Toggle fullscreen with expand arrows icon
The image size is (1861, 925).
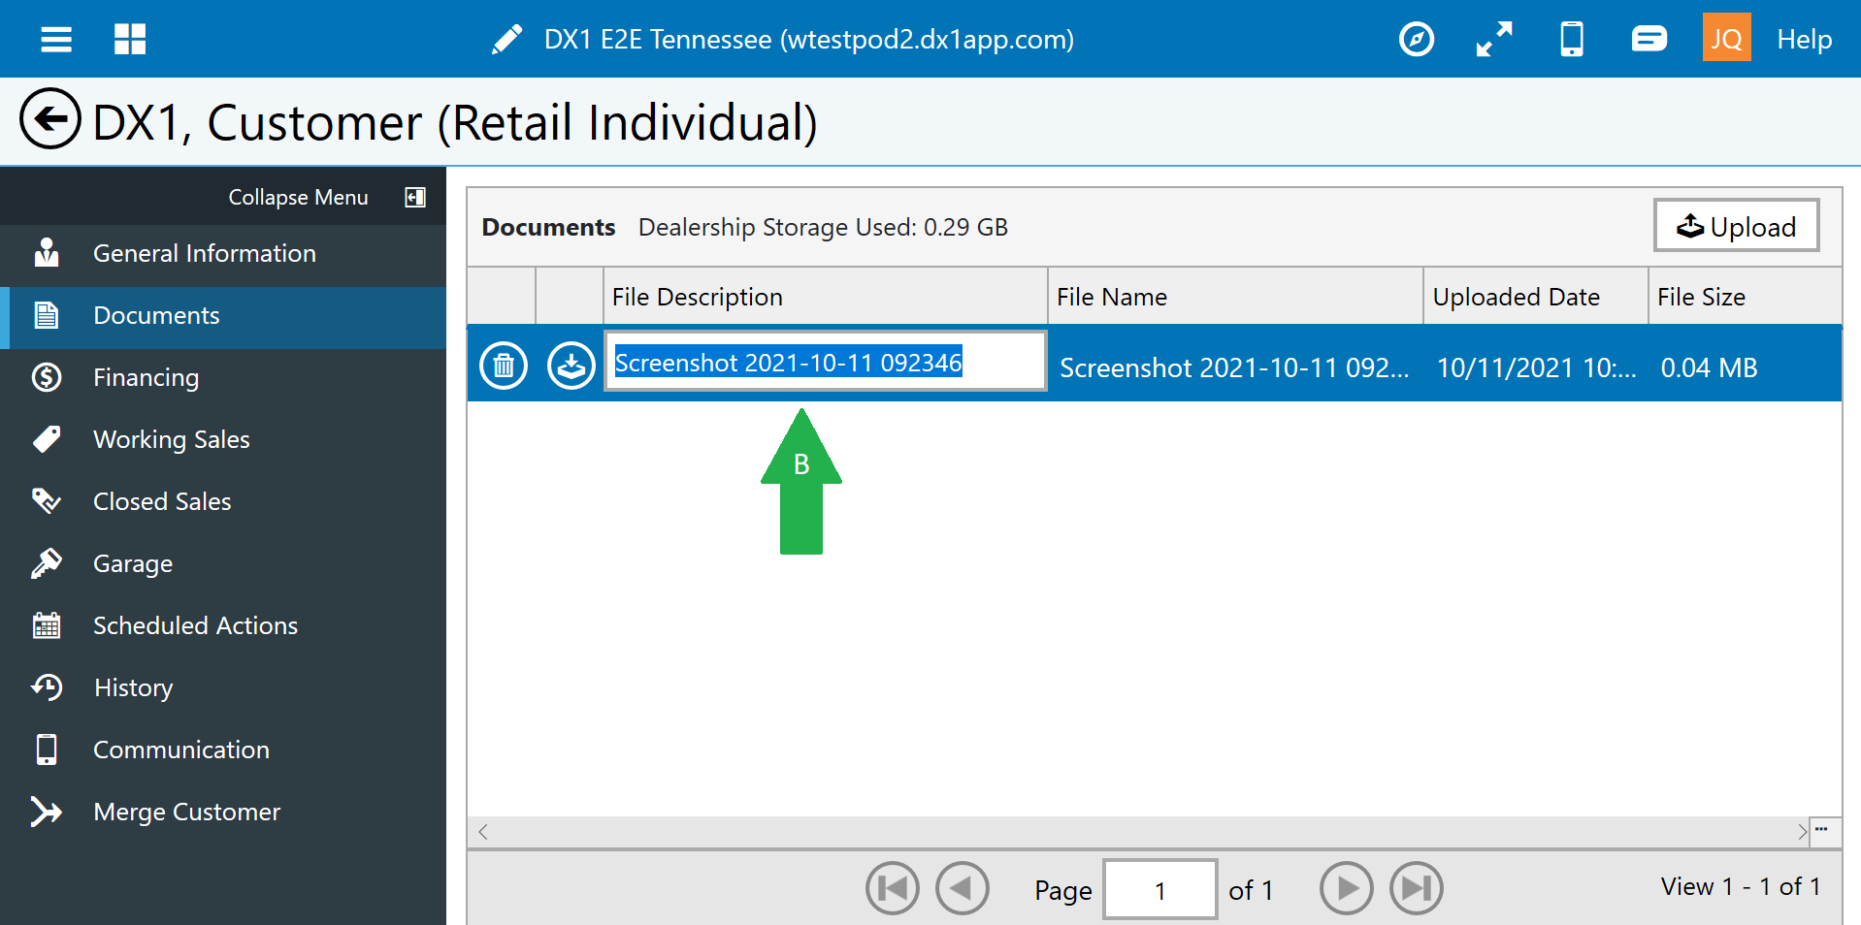pos(1494,40)
